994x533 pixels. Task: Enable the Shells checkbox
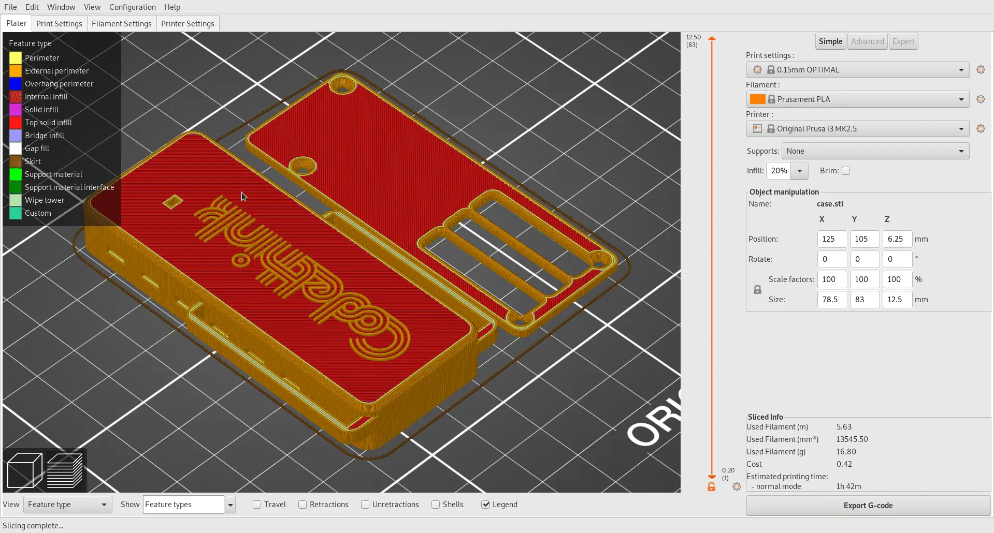point(436,505)
